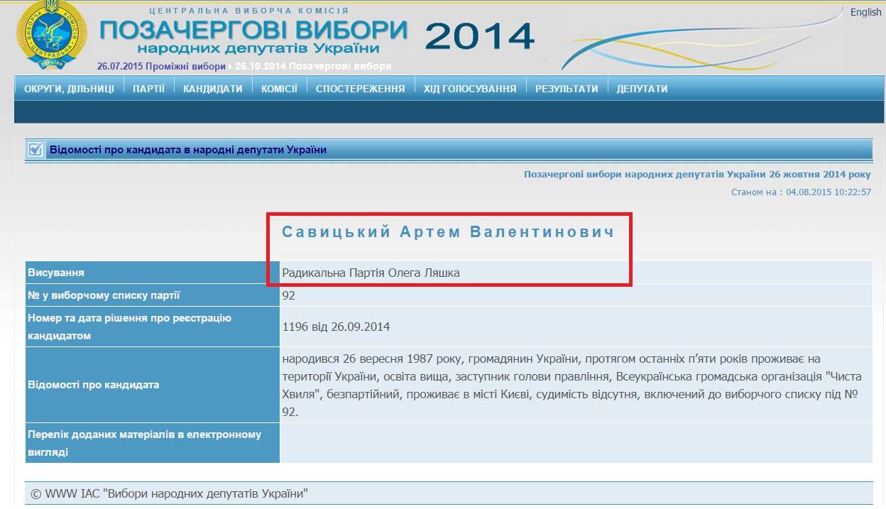Click the Відомості про кандидата section header title
Image resolution: width=886 pixels, height=509 pixels.
pos(187,150)
